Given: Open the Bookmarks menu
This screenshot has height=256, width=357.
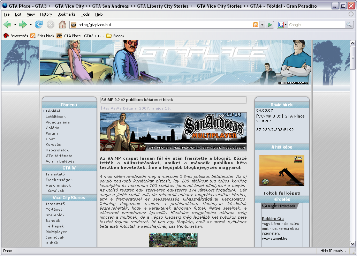Looking at the screenshot, I should pyautogui.click(x=66, y=14).
